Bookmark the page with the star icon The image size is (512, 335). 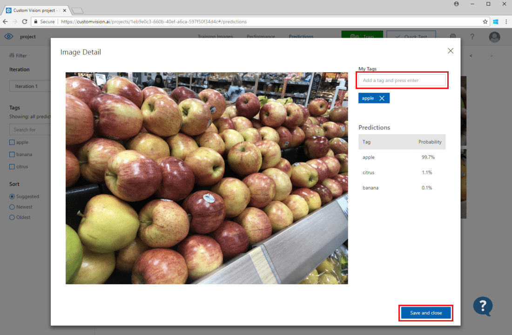point(485,21)
